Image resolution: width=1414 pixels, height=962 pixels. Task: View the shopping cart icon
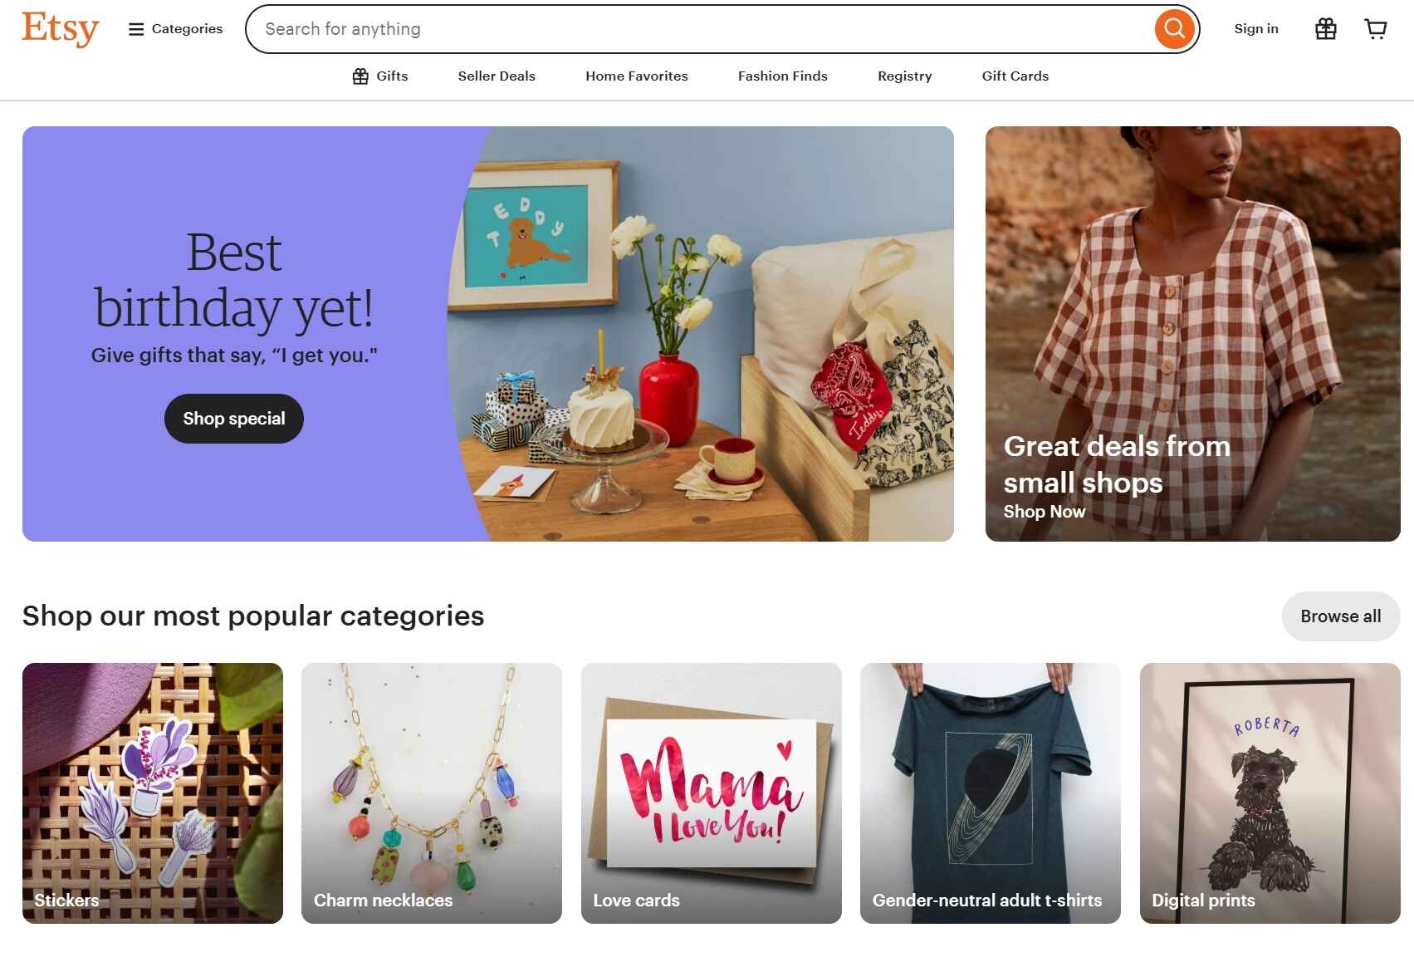pos(1376,28)
